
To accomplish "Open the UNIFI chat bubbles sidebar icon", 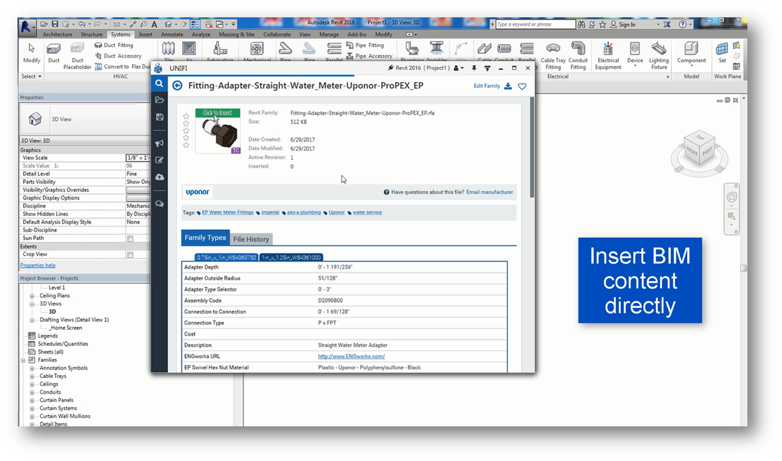I will point(159,204).
